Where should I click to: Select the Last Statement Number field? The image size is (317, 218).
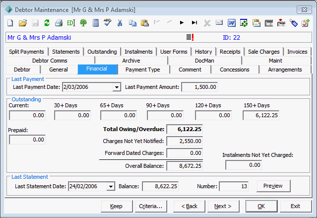tap(234, 186)
